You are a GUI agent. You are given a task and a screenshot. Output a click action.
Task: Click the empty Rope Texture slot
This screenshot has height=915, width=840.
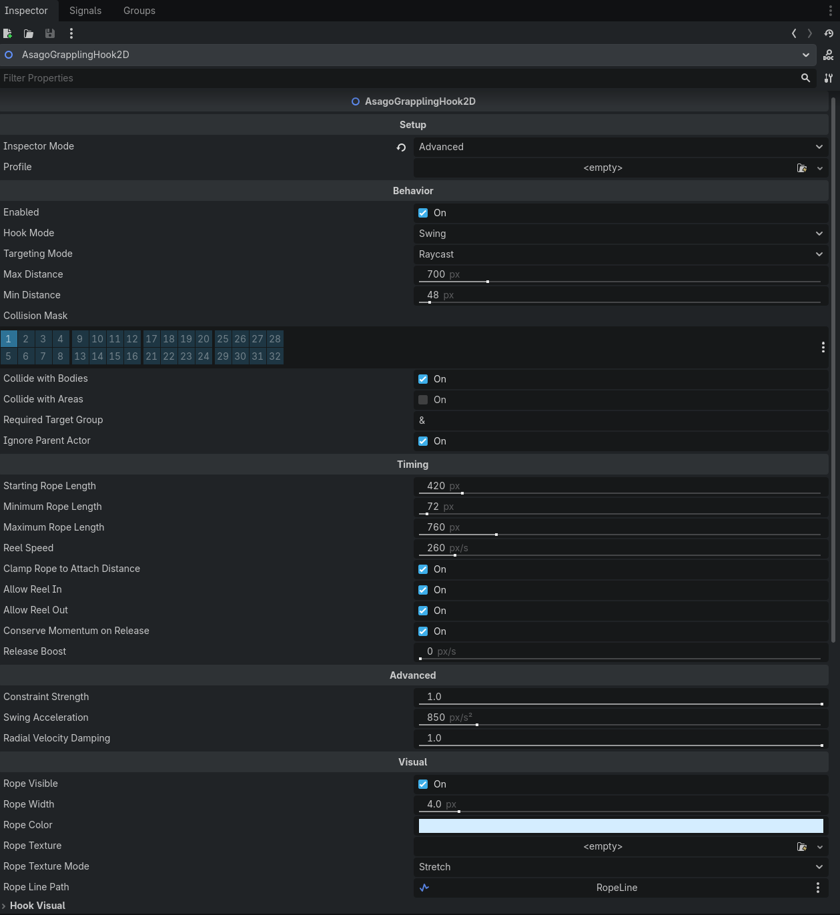pos(603,847)
